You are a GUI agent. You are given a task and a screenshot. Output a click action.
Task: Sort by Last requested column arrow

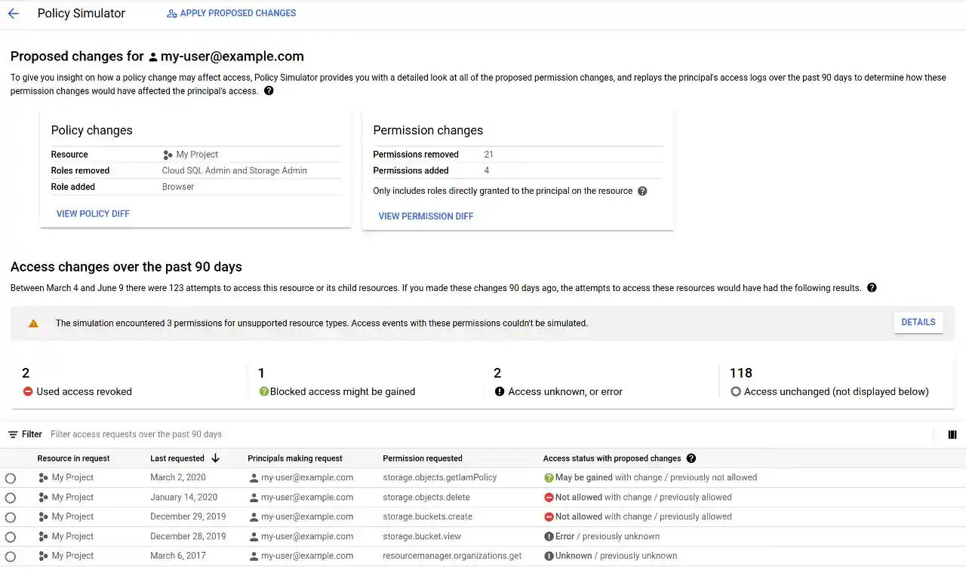pyautogui.click(x=215, y=458)
